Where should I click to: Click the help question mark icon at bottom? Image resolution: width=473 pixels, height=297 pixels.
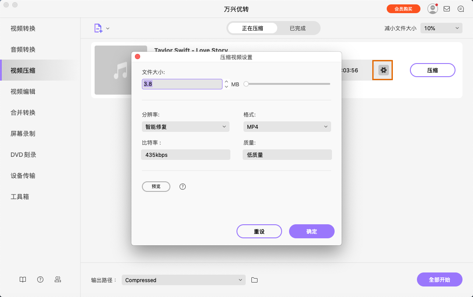40,279
